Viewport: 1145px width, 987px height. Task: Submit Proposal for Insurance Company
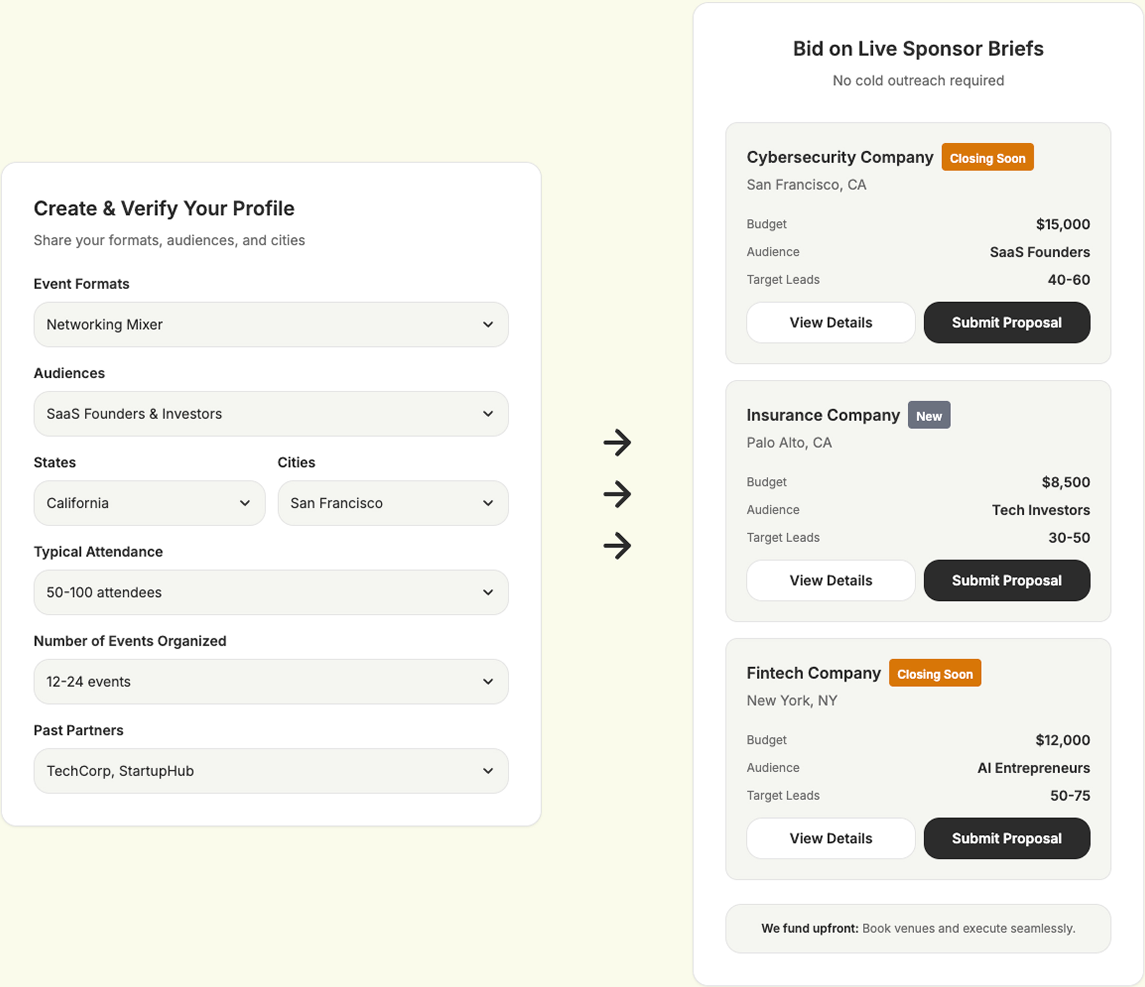click(x=1006, y=580)
